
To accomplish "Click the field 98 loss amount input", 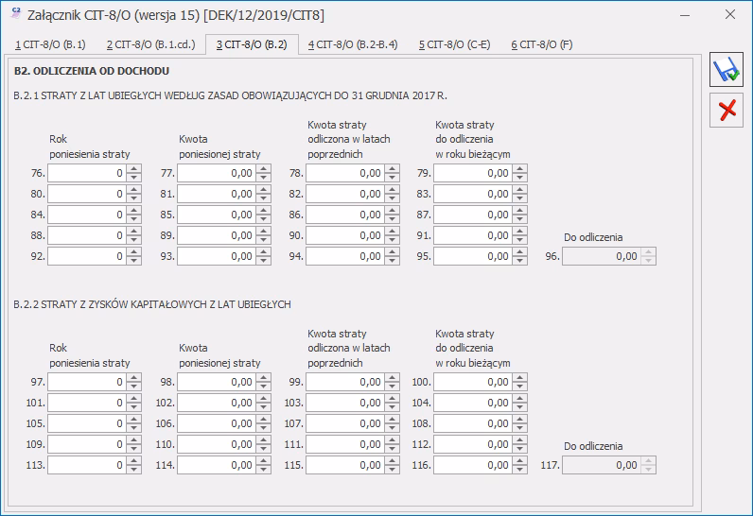I will [215, 382].
